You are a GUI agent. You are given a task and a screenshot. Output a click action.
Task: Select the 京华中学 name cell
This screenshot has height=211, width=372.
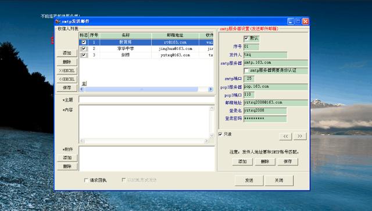tap(126, 49)
